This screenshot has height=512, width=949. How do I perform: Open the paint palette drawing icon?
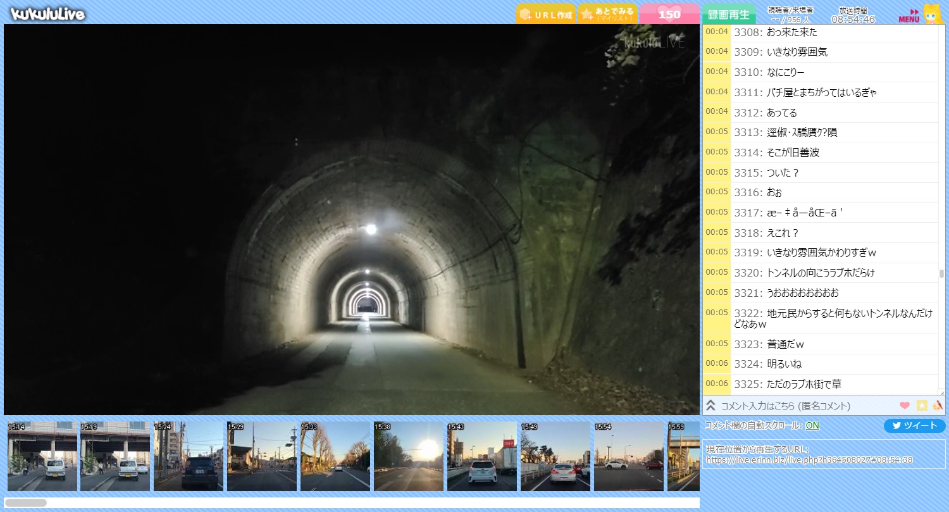[938, 406]
